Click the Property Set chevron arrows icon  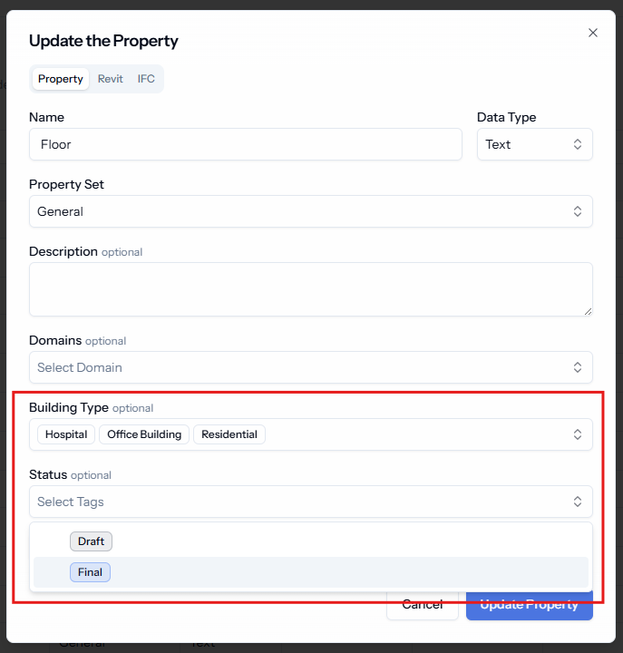(x=577, y=211)
